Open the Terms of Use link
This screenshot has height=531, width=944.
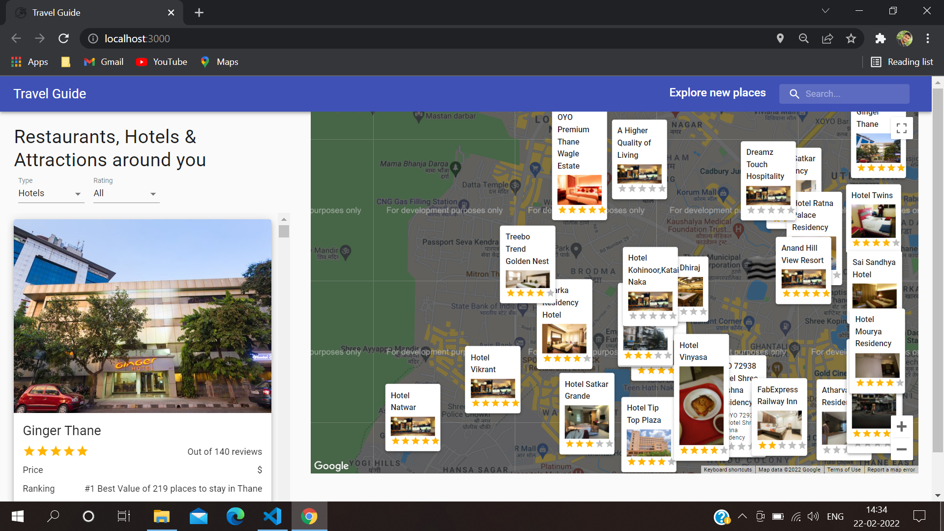[844, 470]
